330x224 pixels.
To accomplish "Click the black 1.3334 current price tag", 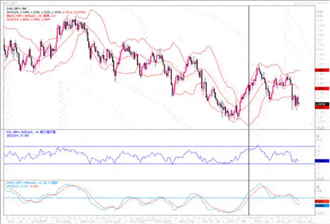I will pyautogui.click(x=320, y=104).
